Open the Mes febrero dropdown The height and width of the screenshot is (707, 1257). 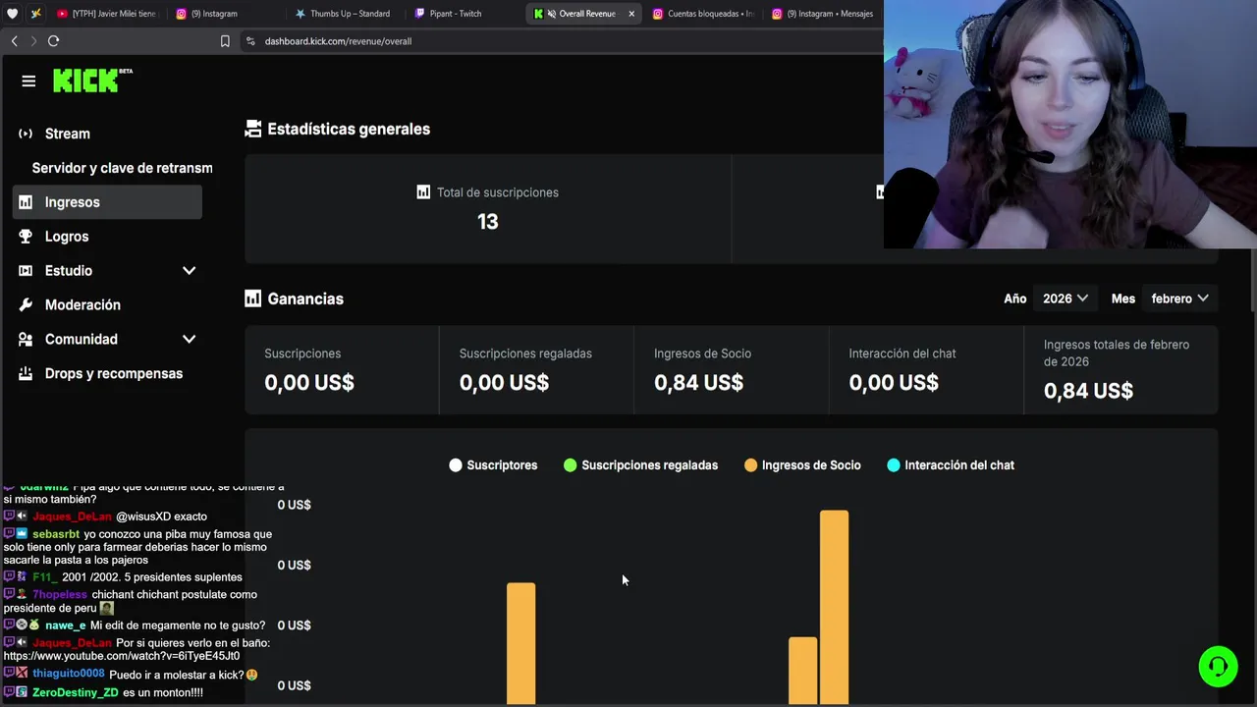[x=1179, y=299]
